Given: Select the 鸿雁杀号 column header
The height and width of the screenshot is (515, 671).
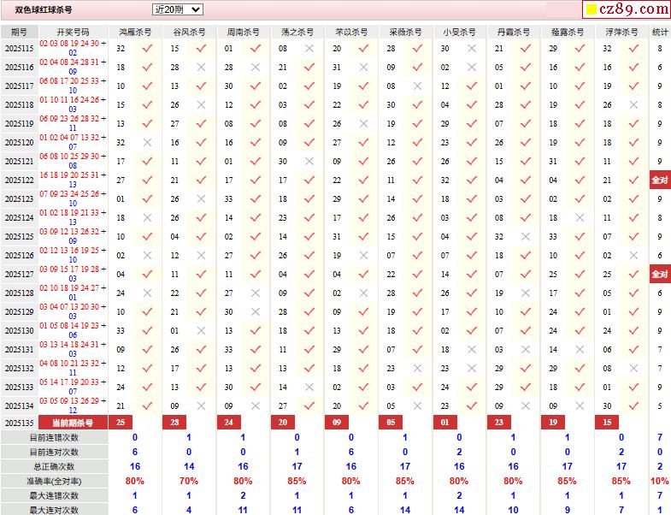Looking at the screenshot, I should pyautogui.click(x=135, y=32).
